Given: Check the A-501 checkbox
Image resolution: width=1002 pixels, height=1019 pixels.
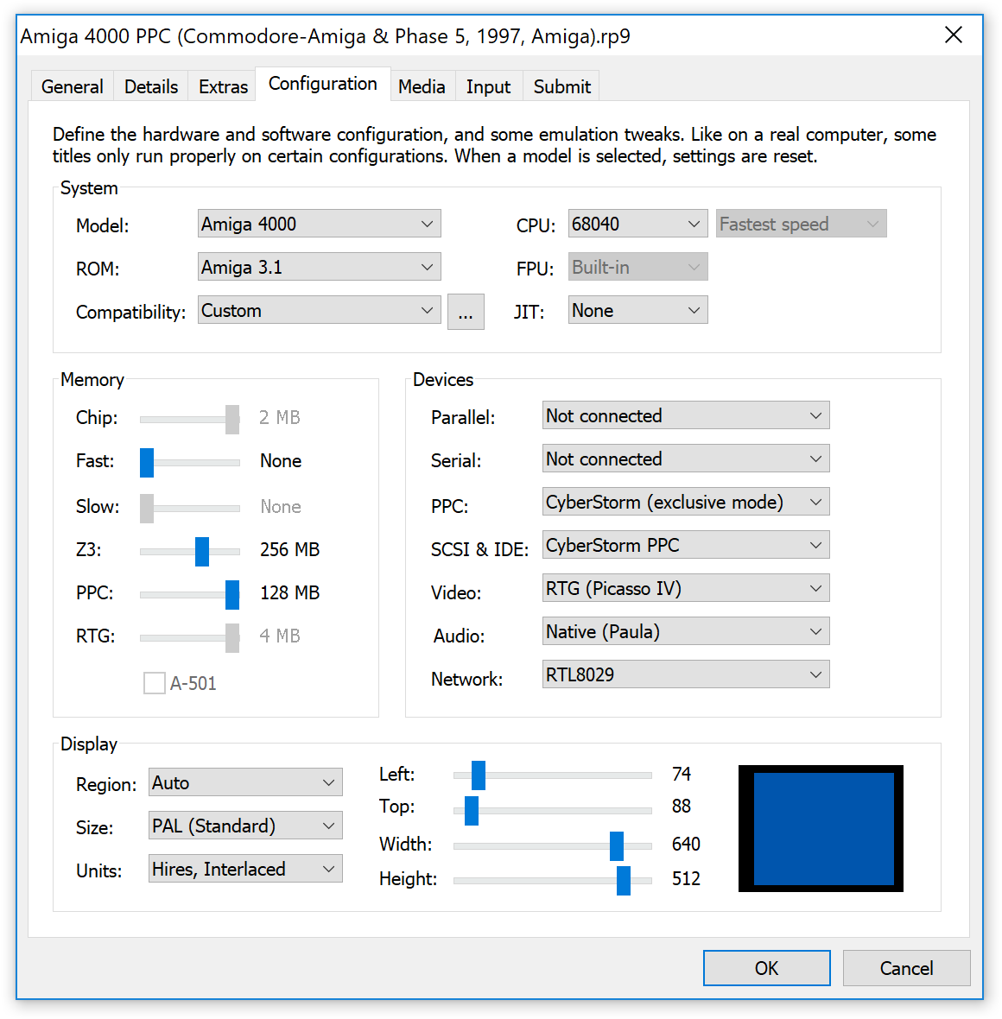Looking at the screenshot, I should (155, 683).
